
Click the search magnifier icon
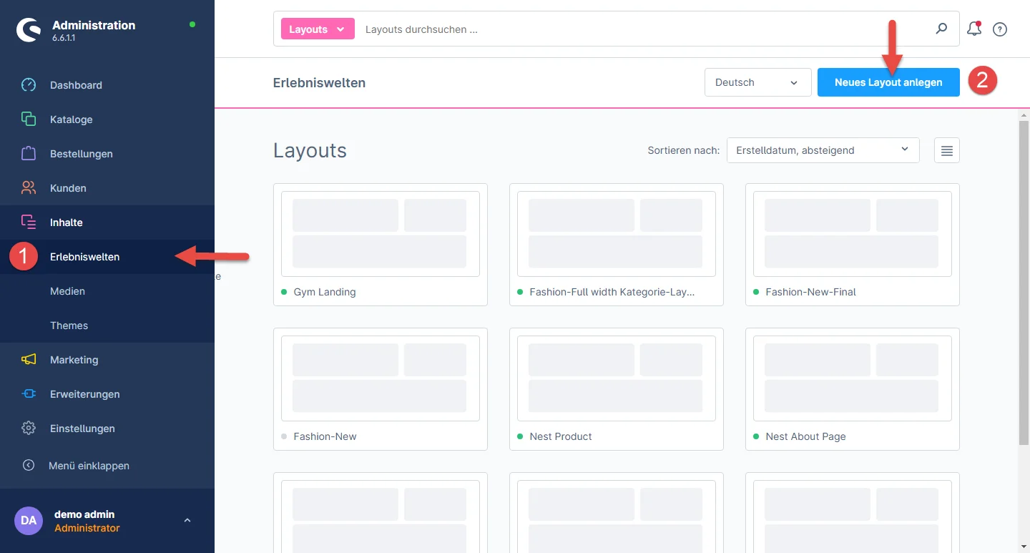(941, 29)
